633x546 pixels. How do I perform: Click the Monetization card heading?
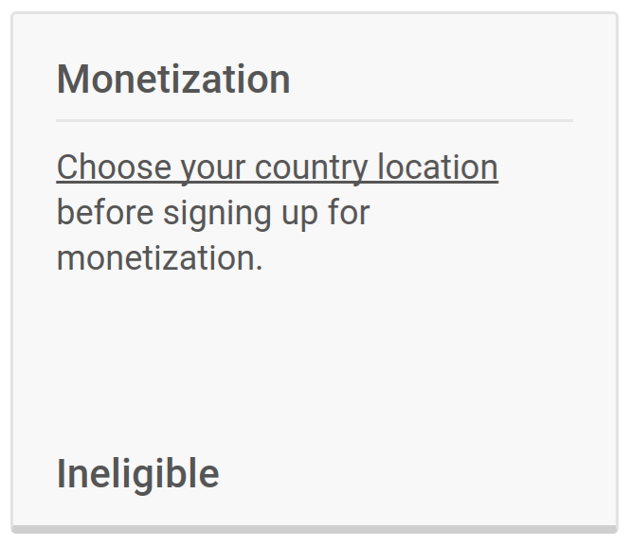coord(173,79)
